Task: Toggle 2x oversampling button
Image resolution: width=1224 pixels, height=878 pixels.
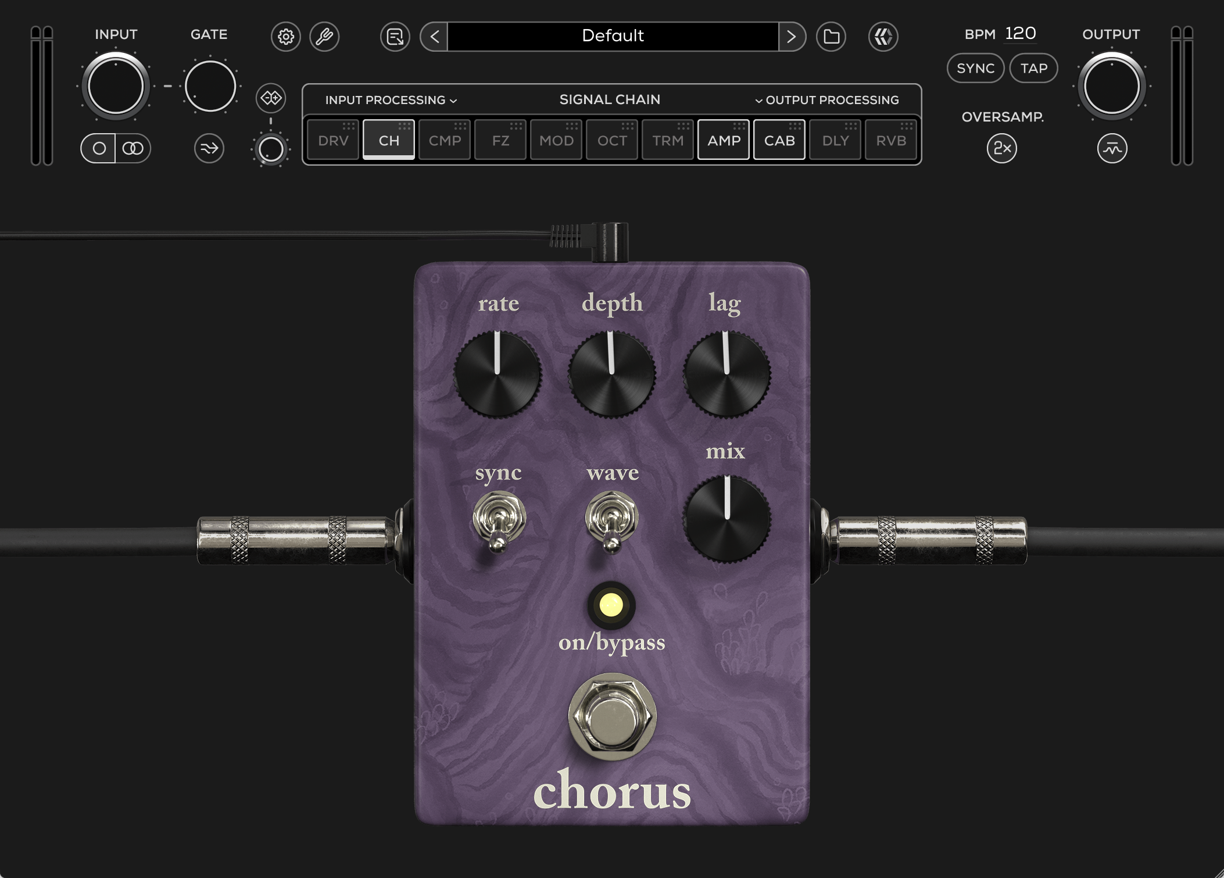Action: click(x=1002, y=148)
